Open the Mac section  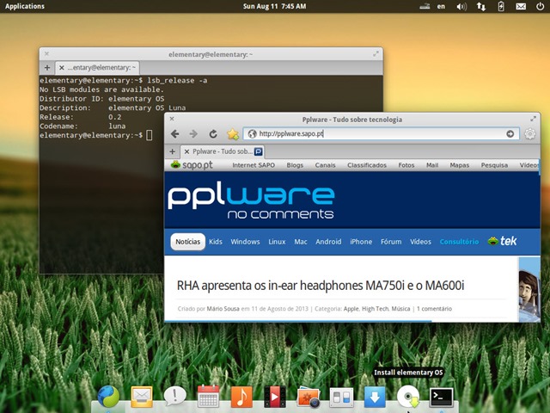(x=301, y=242)
